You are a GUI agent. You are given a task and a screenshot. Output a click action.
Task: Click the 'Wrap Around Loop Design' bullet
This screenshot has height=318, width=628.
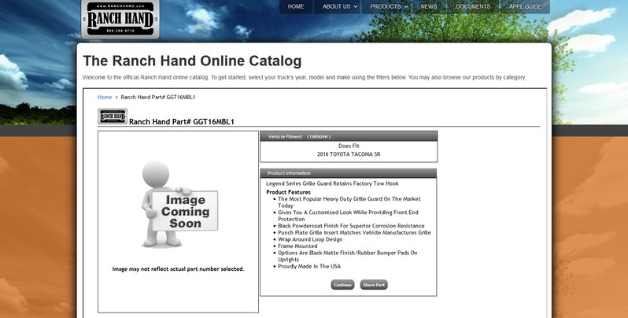pos(310,239)
